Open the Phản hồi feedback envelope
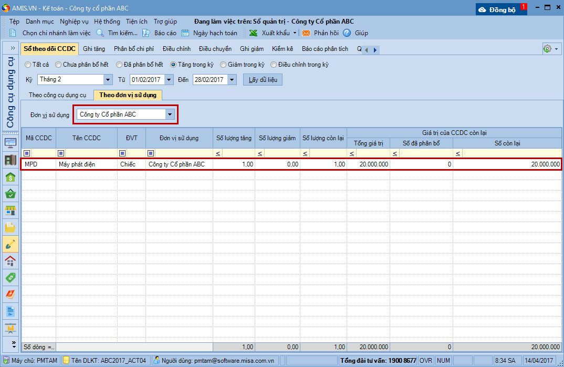The width and height of the screenshot is (564, 367). click(x=306, y=33)
